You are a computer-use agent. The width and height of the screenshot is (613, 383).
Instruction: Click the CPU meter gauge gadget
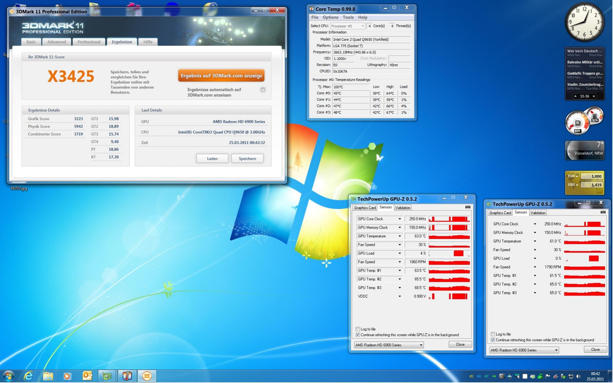[x=578, y=123]
